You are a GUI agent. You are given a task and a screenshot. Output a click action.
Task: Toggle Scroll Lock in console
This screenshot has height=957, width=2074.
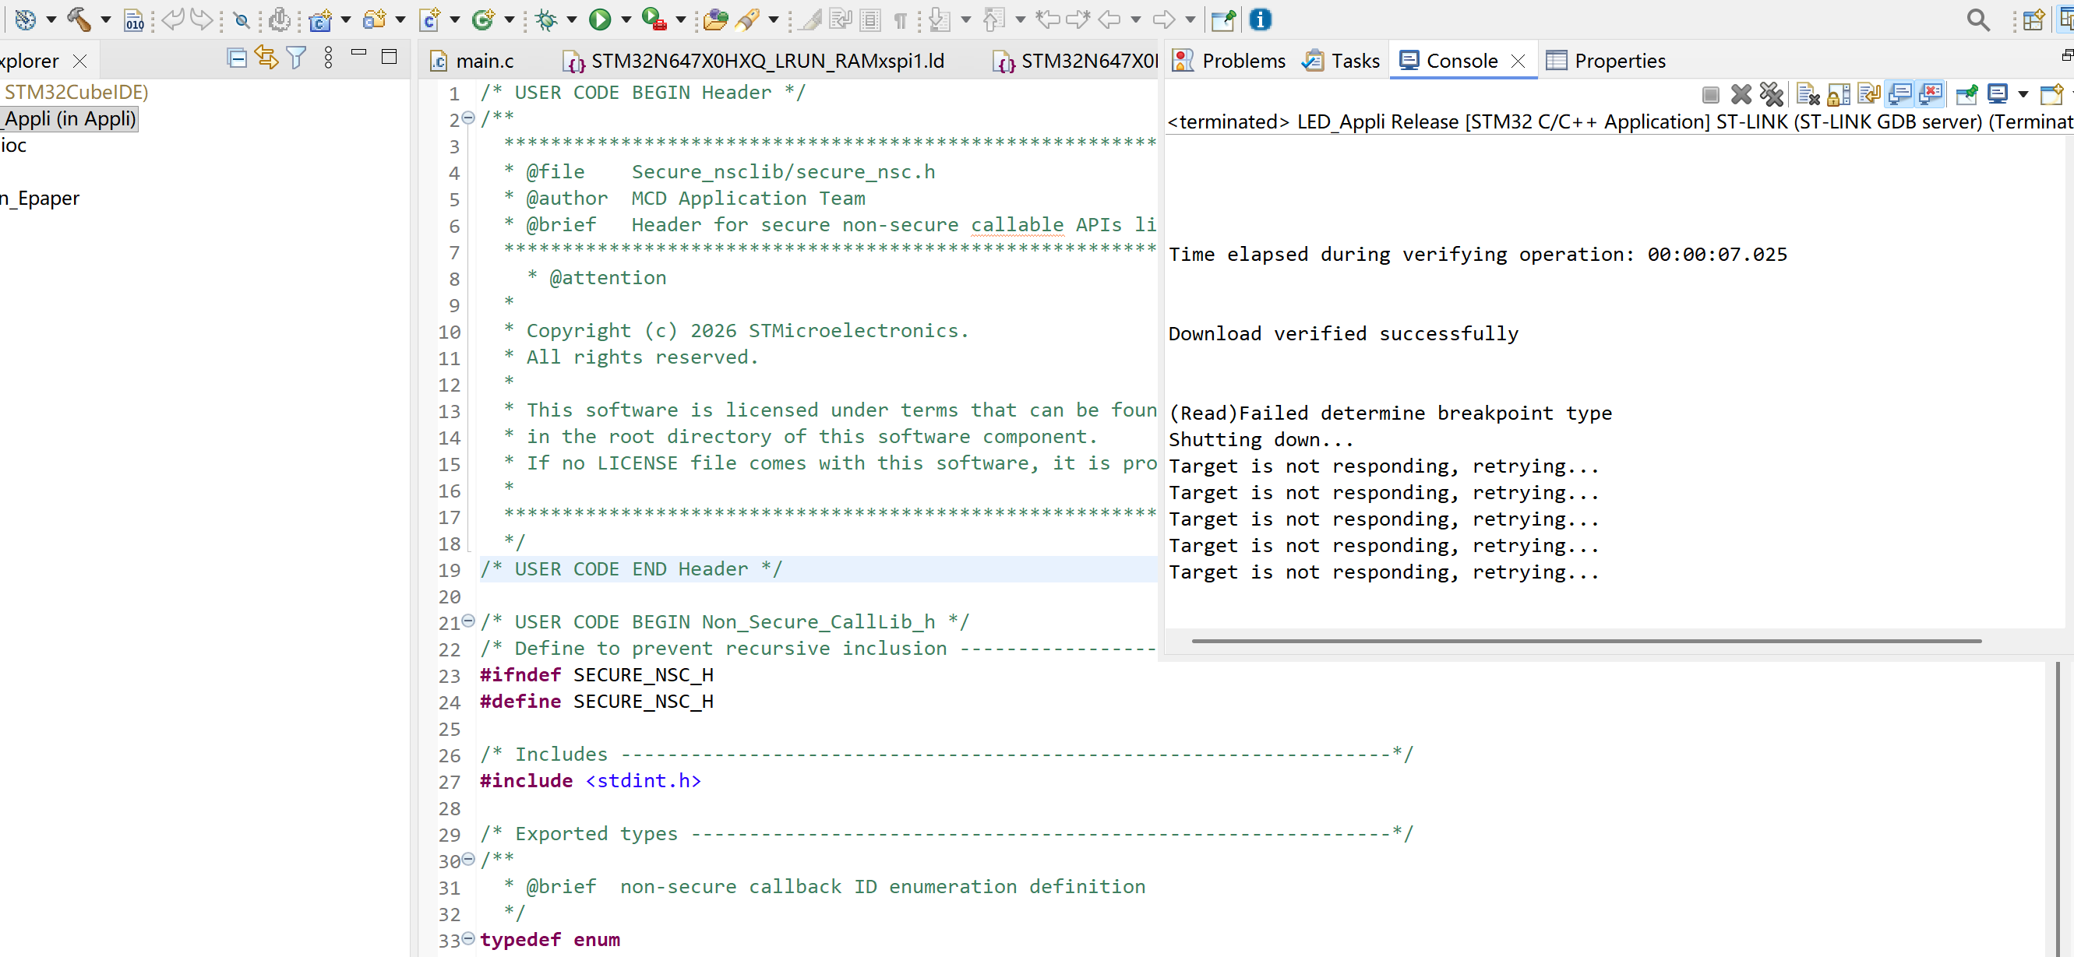click(x=1838, y=95)
